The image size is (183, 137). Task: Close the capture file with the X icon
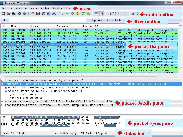pos(43,14)
